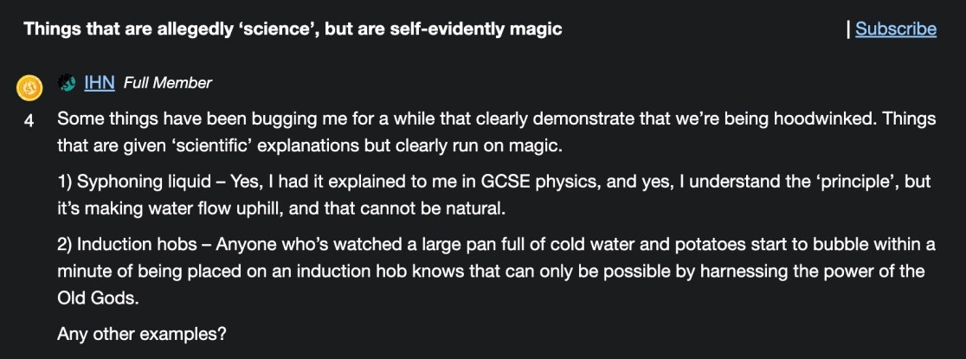Subscribe to this thread

(895, 29)
